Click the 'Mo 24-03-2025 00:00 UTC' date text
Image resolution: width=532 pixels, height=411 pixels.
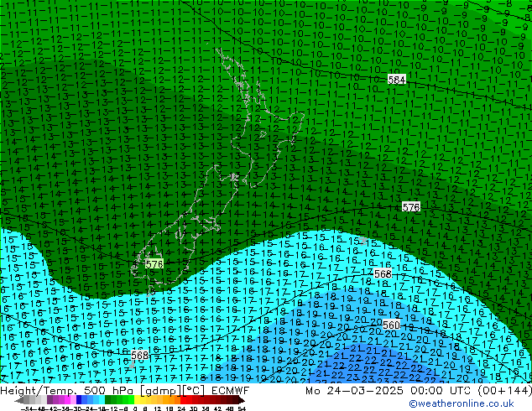(x=388, y=391)
